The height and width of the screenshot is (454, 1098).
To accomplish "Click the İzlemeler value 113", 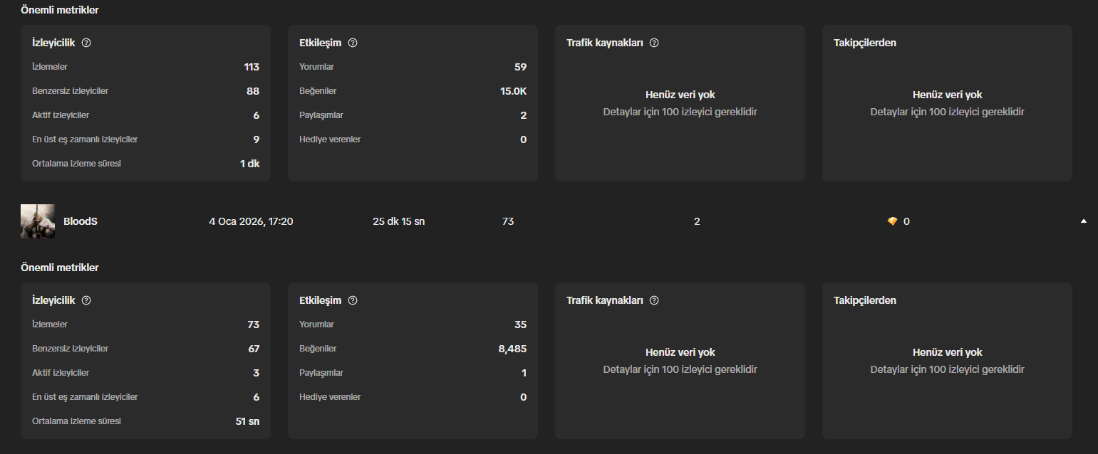I will coord(252,67).
